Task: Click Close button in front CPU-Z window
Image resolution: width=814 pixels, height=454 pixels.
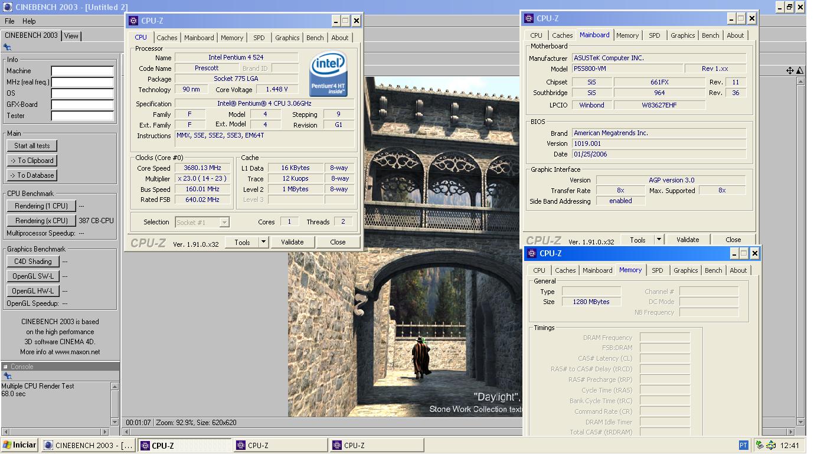Action: 338,242
